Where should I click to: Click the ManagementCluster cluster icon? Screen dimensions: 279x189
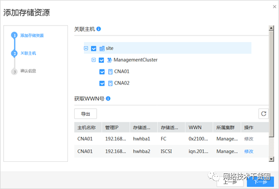[x=109, y=60]
